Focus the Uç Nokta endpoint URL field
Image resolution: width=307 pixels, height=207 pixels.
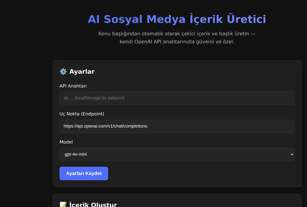pyautogui.click(x=177, y=126)
